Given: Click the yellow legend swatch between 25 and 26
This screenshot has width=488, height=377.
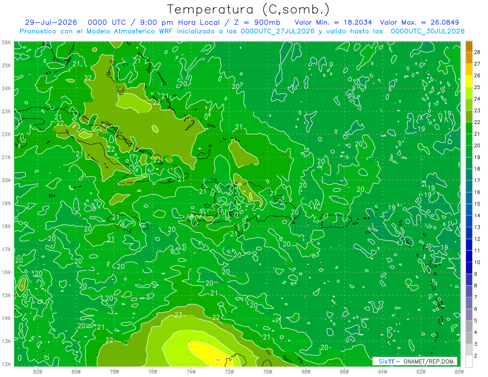Looking at the screenshot, I should pyautogui.click(x=469, y=81).
